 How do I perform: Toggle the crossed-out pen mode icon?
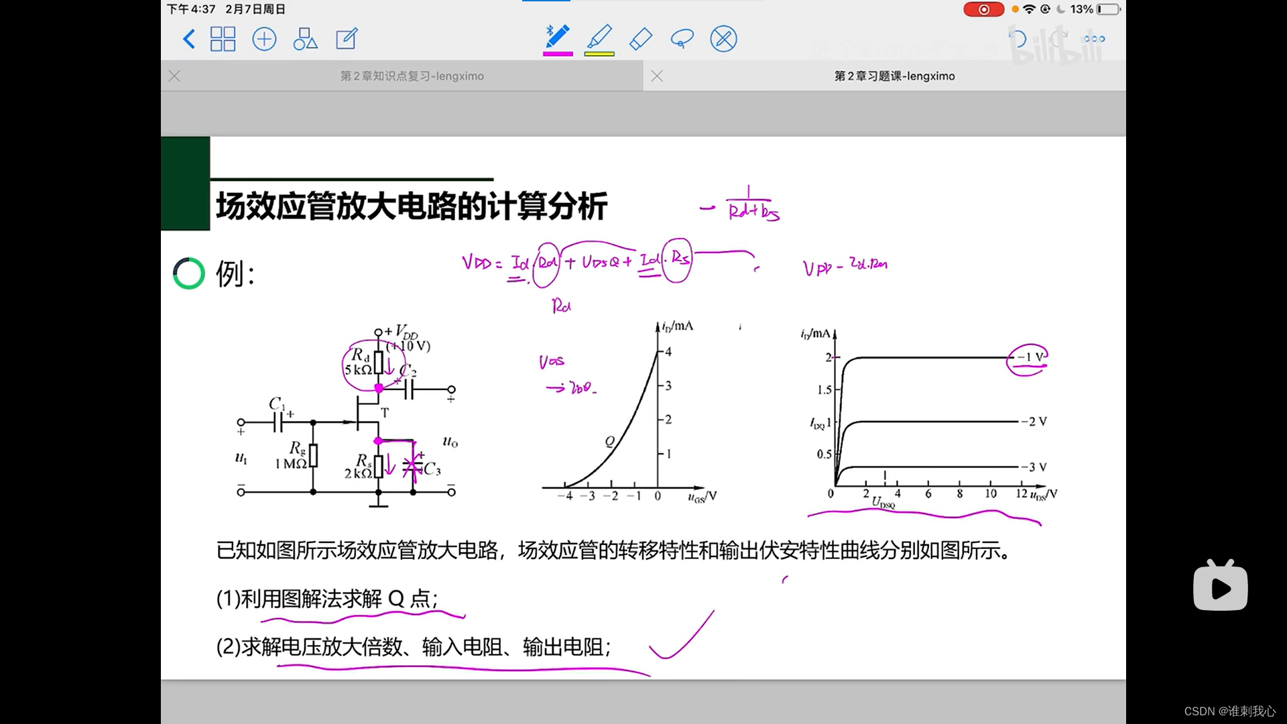click(x=723, y=39)
